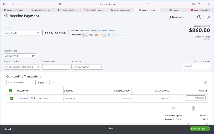
Task: Close the Receive Payment form
Action: pyautogui.click(x=209, y=17)
